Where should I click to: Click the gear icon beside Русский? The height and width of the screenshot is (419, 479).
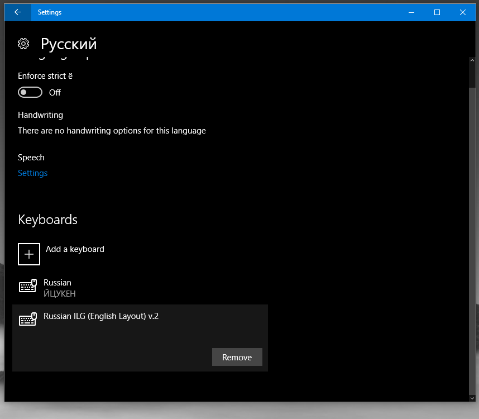tap(23, 44)
